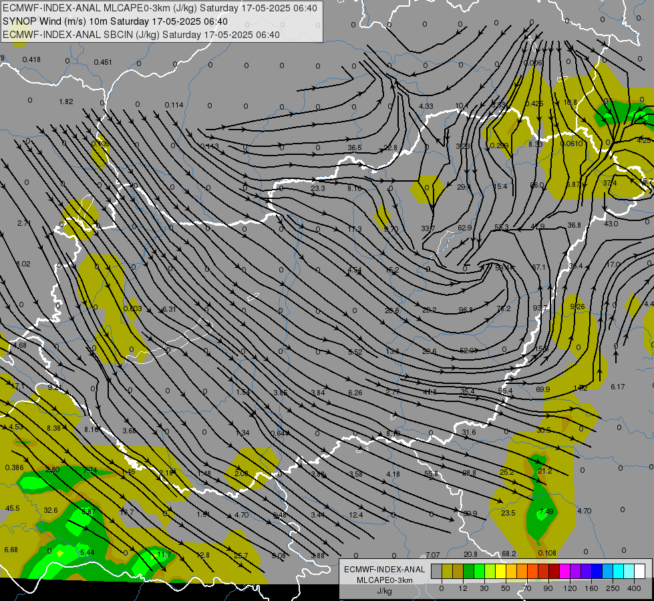Click the map value 23.5
This screenshot has width=654, height=601.
[508, 513]
